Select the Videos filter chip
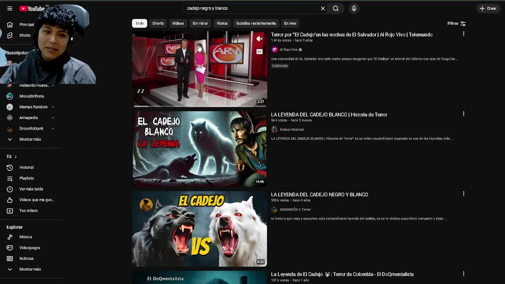 (178, 23)
